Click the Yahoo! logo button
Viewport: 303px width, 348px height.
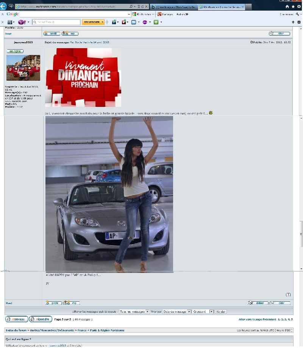coord(22,22)
